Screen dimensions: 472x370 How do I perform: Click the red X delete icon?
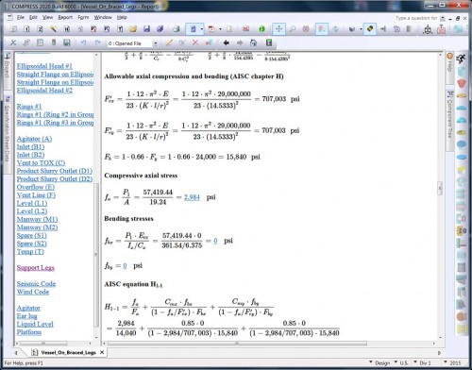coord(195,42)
